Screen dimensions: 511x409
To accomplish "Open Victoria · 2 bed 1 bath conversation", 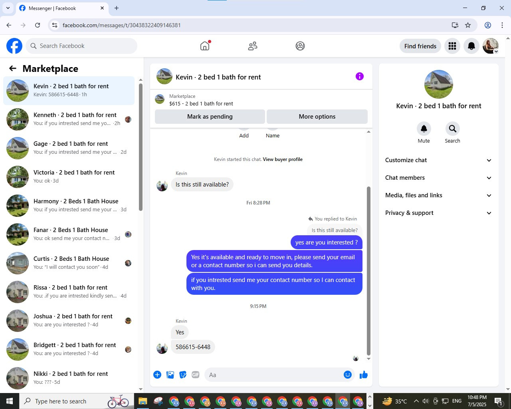I will coord(69,177).
